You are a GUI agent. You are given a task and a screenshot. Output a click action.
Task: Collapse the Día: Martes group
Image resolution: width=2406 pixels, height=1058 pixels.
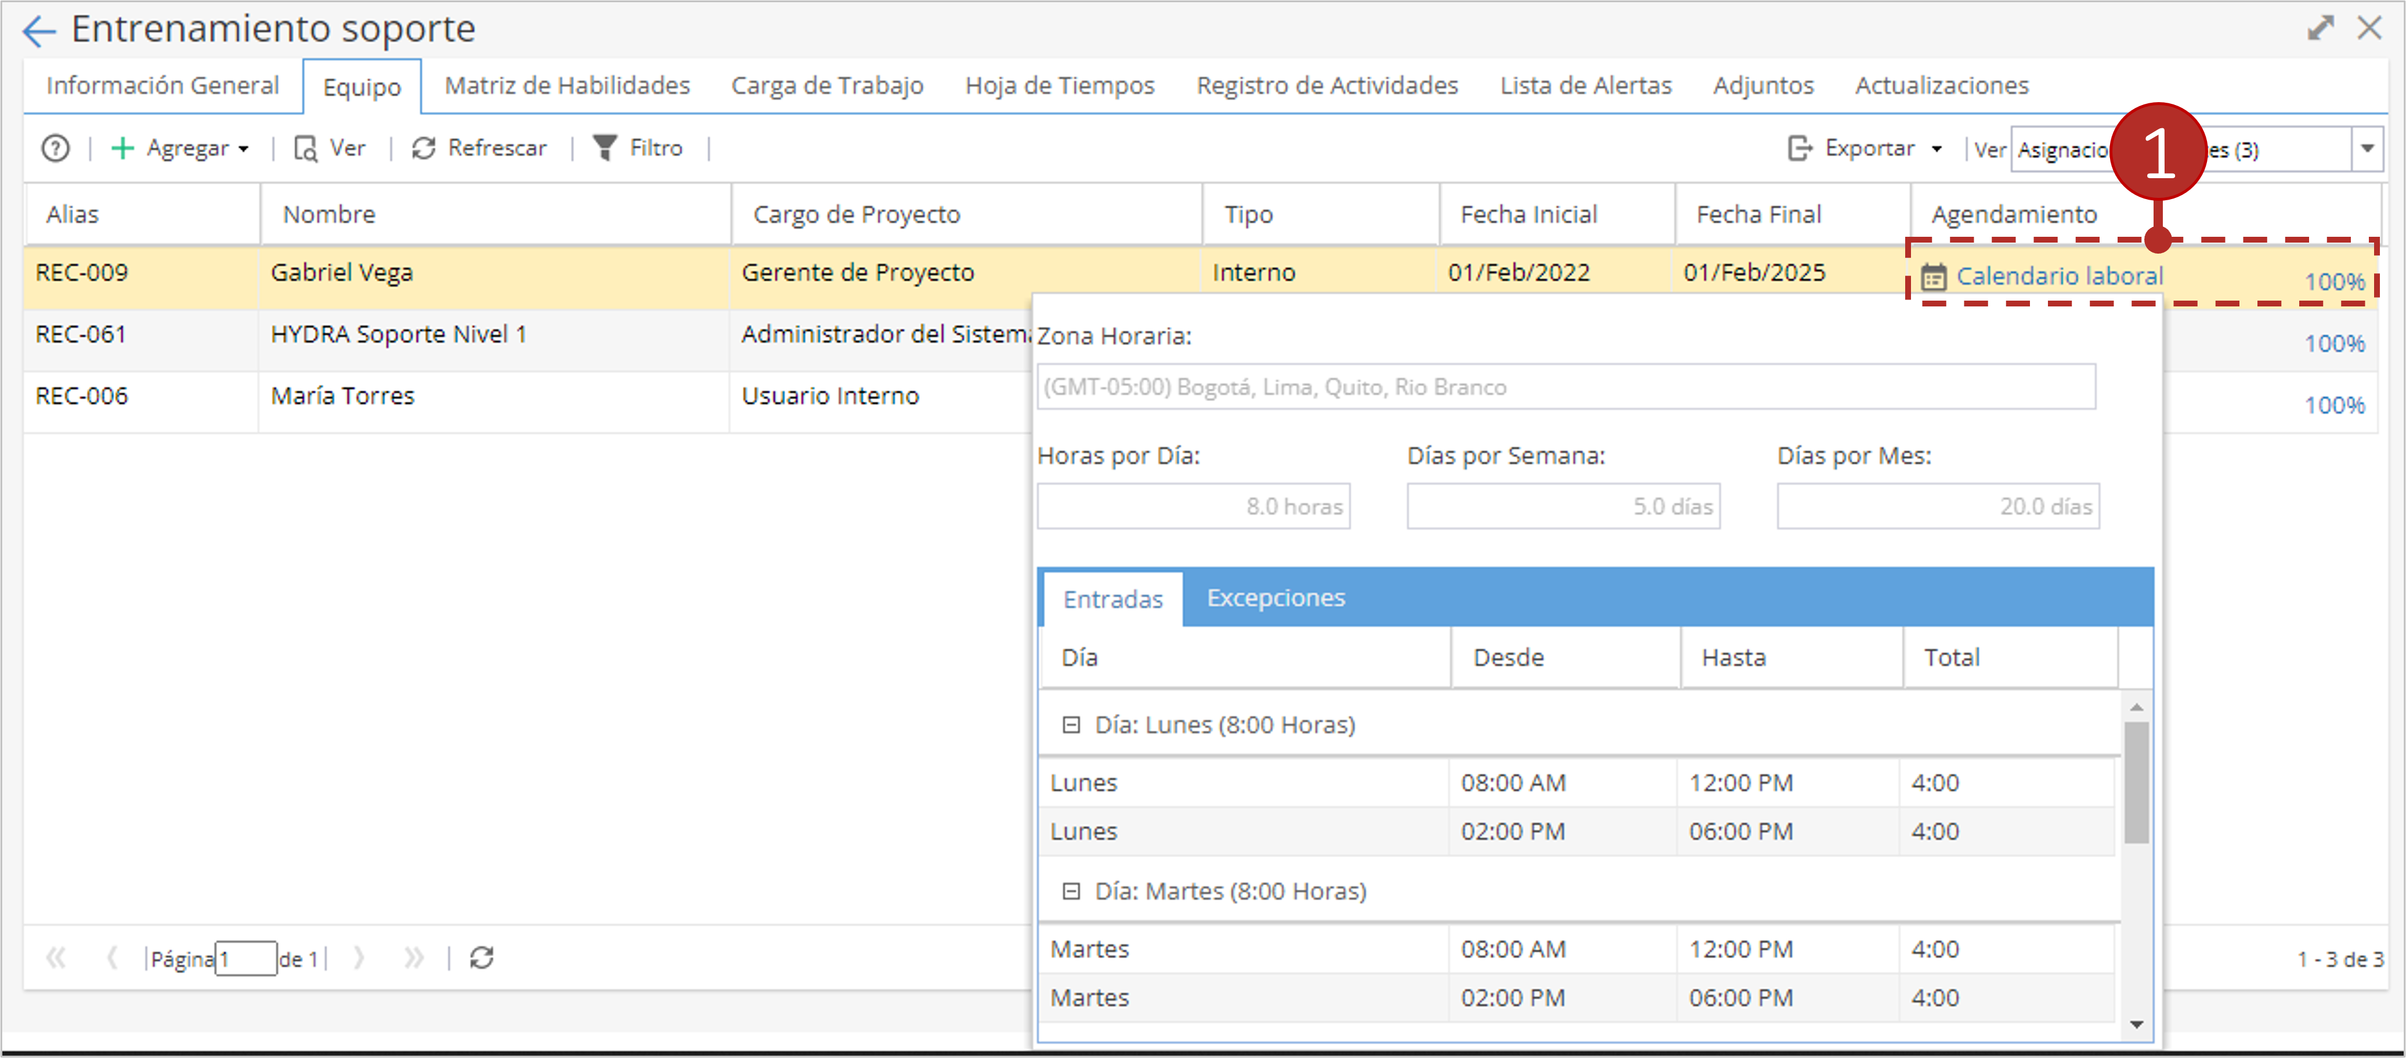tap(1071, 891)
